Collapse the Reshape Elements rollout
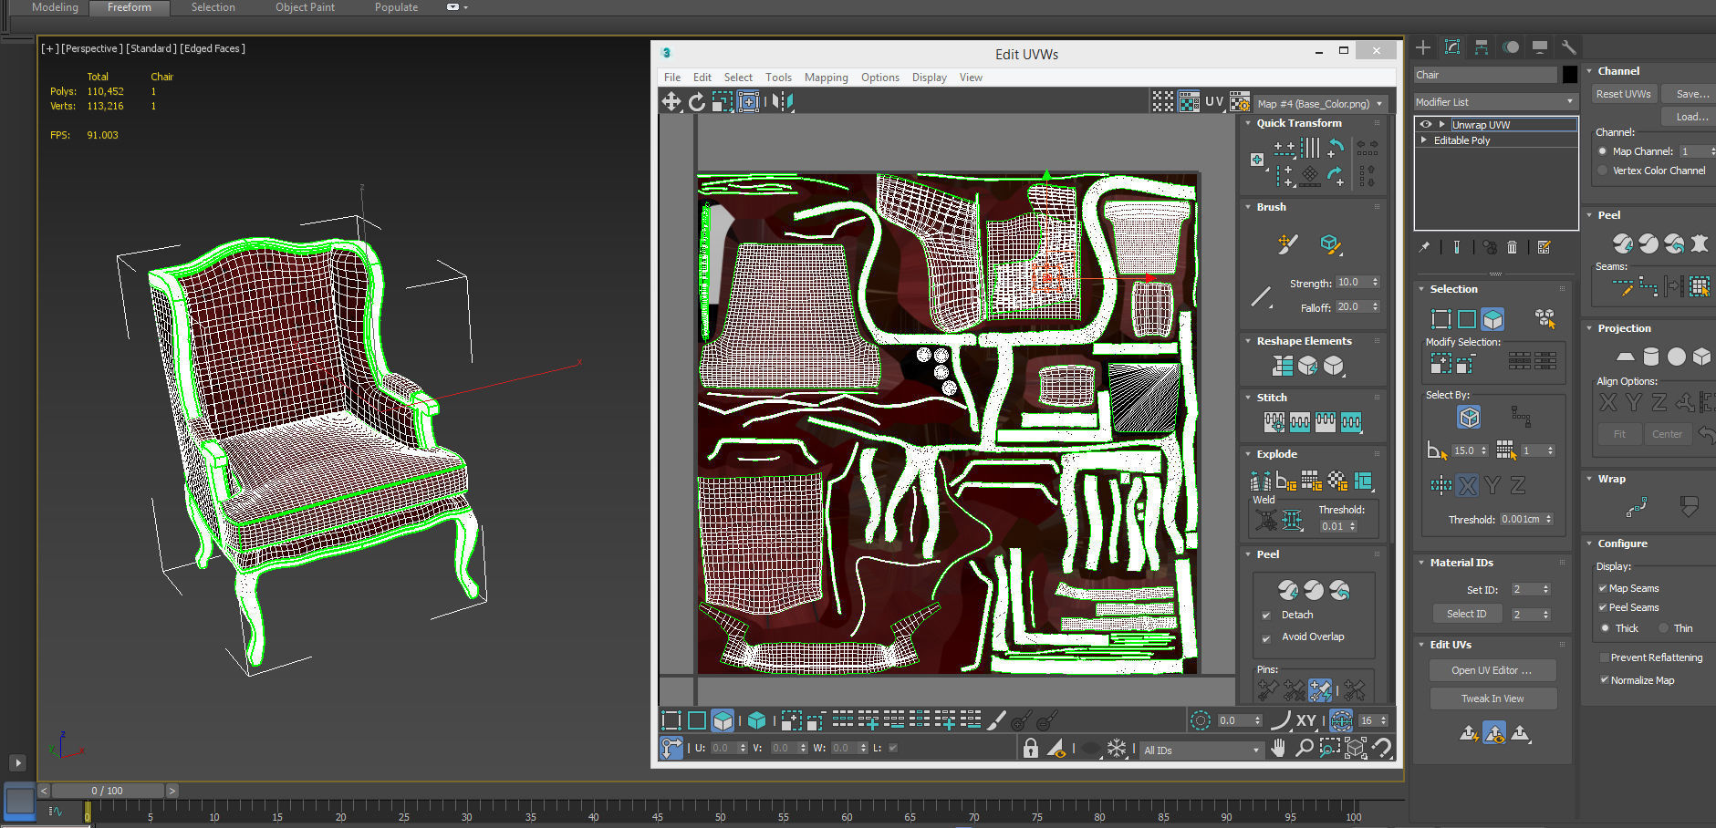 click(1248, 341)
